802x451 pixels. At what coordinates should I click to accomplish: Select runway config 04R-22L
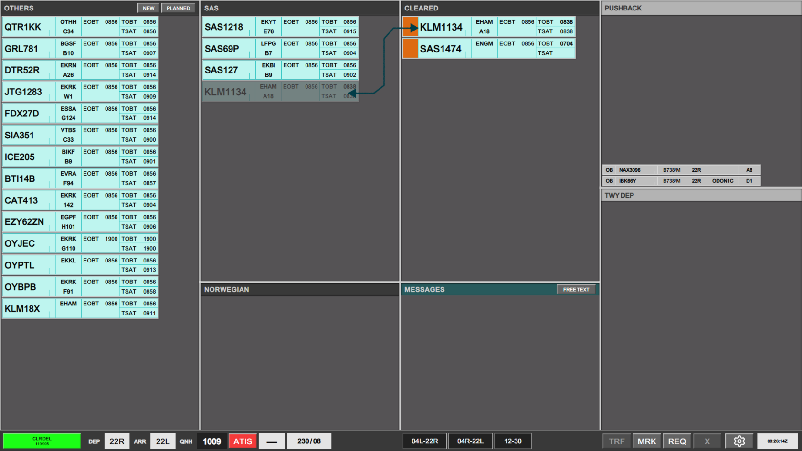point(470,441)
